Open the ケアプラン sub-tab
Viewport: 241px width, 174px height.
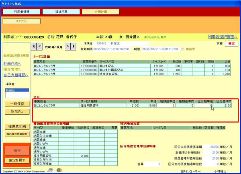(22, 21)
